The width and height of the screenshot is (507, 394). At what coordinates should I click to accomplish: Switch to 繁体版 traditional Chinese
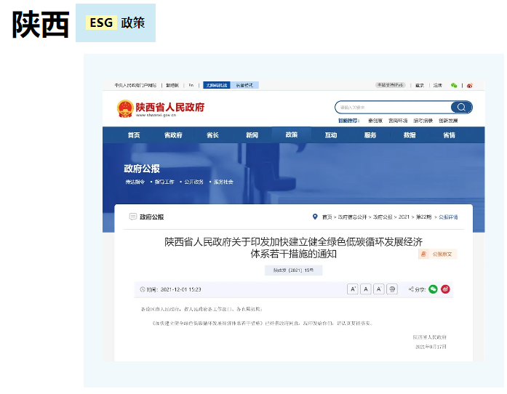[172, 85]
